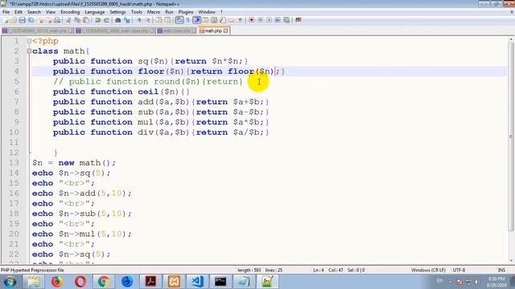Open the Search menu
Viewport: 515px width, 289px height.
[34, 12]
